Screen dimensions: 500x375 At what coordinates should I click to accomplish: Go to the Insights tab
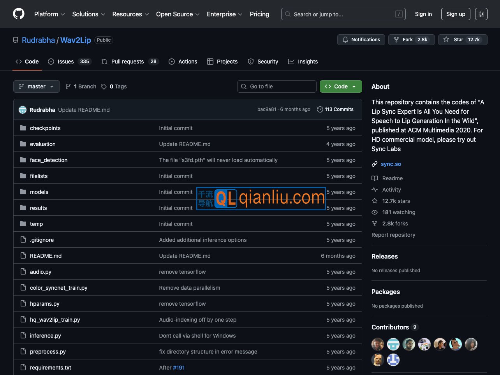303,62
